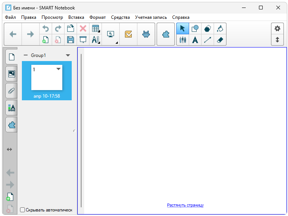Open the Add-ons tab in sidebar
Image resolution: width=288 pixels, height=216 pixels.
pyautogui.click(x=12, y=125)
